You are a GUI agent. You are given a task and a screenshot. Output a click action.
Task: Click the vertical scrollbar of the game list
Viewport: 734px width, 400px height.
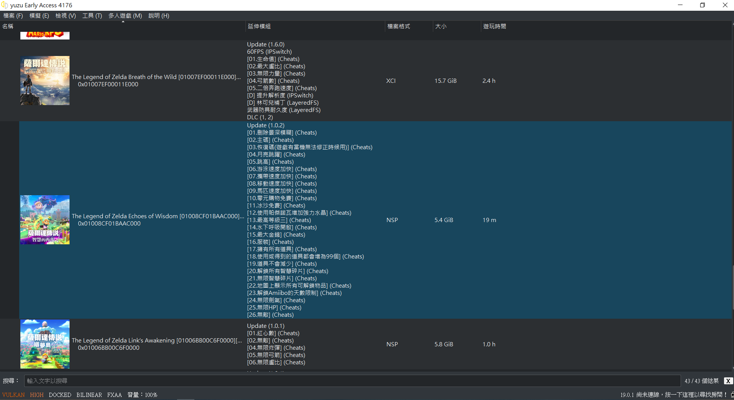(733, 288)
